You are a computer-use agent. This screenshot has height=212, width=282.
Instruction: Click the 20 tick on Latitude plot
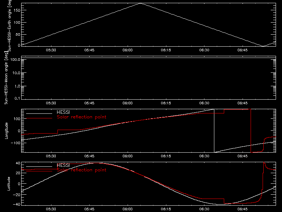point(18,173)
